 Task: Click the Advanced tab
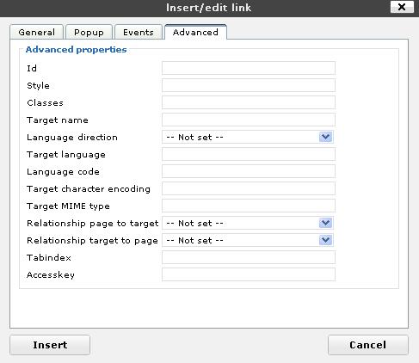tap(195, 32)
